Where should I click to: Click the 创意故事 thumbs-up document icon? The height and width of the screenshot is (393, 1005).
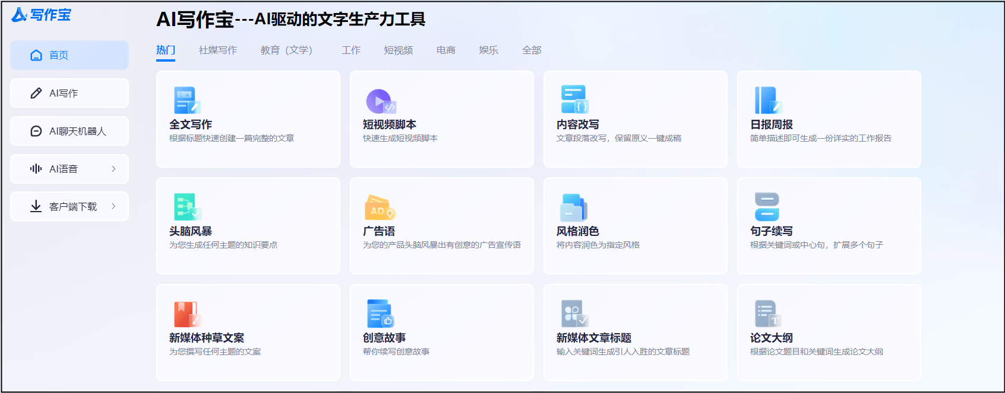[381, 314]
